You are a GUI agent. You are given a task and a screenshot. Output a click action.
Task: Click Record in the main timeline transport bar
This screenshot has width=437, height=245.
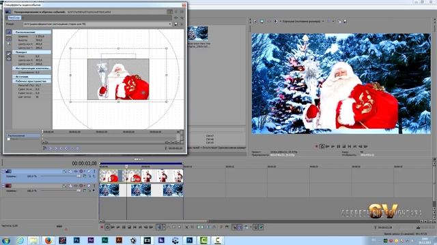(102, 227)
